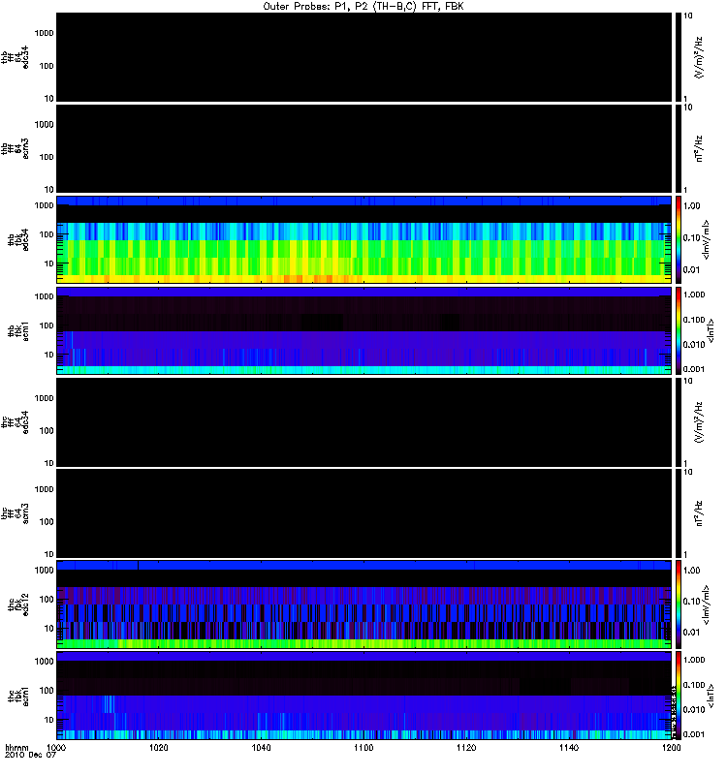
Task: Click the thc fff 64 scm3 panel label
Action: pos(15,513)
